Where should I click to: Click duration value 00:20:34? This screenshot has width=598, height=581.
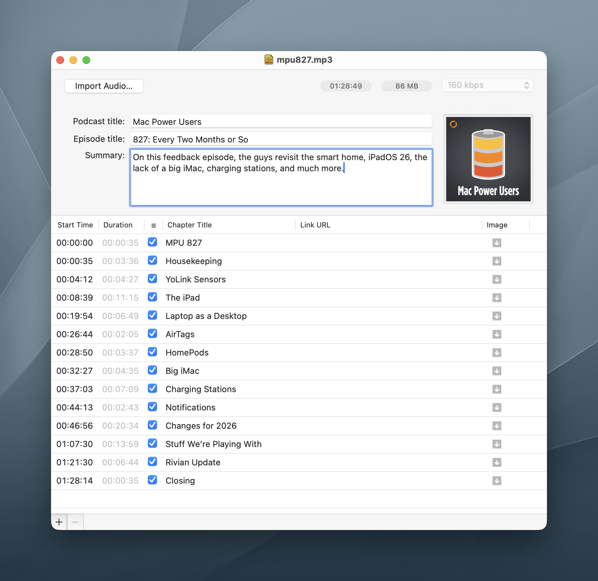coord(120,426)
